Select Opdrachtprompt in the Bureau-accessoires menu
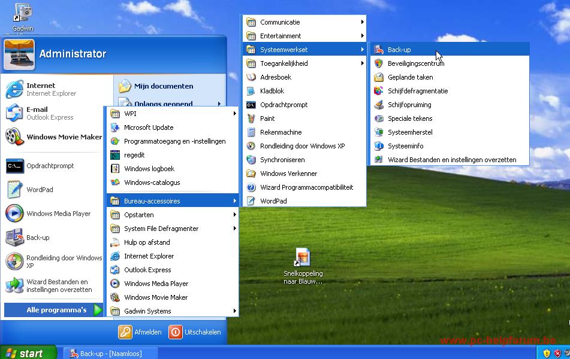Screen dimensions: 570x359 pyautogui.click(x=304, y=105)
